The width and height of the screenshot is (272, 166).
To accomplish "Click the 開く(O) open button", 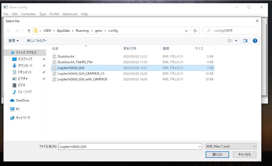I will click(217, 154).
